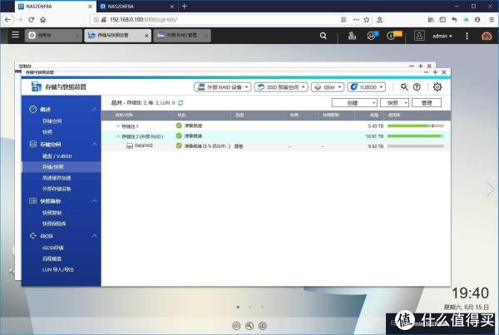Collapse 存储池 2 (外部 RAID) row
The image size is (499, 335).
click(x=117, y=135)
